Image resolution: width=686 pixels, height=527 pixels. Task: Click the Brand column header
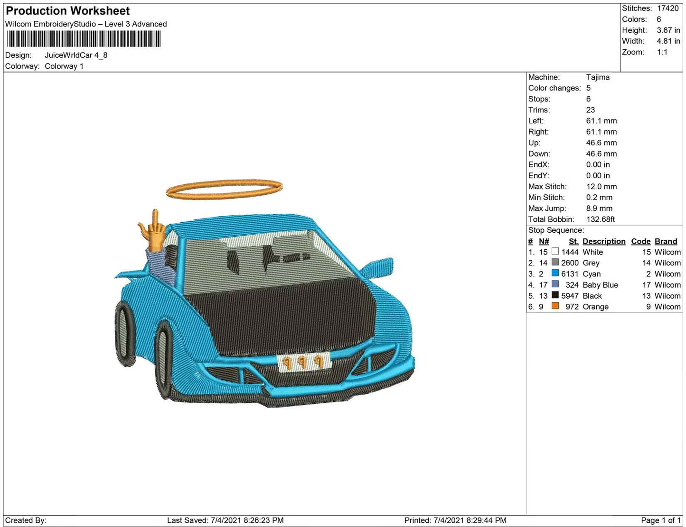tap(666, 241)
